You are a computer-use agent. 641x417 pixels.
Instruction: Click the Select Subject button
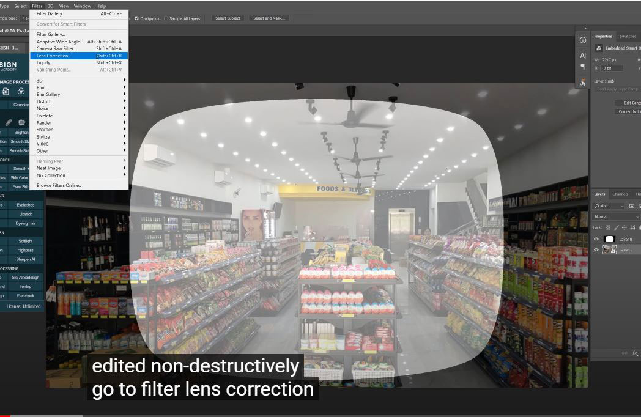coord(228,18)
